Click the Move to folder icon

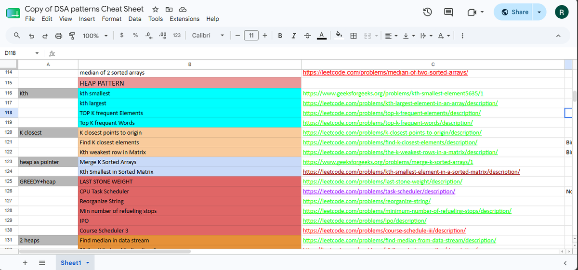[x=169, y=9]
